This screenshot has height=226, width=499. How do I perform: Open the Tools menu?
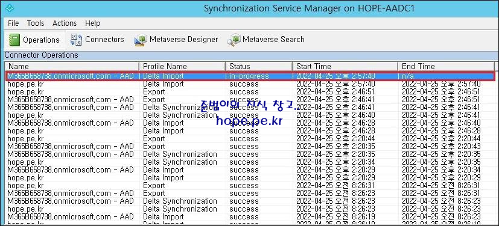36,23
